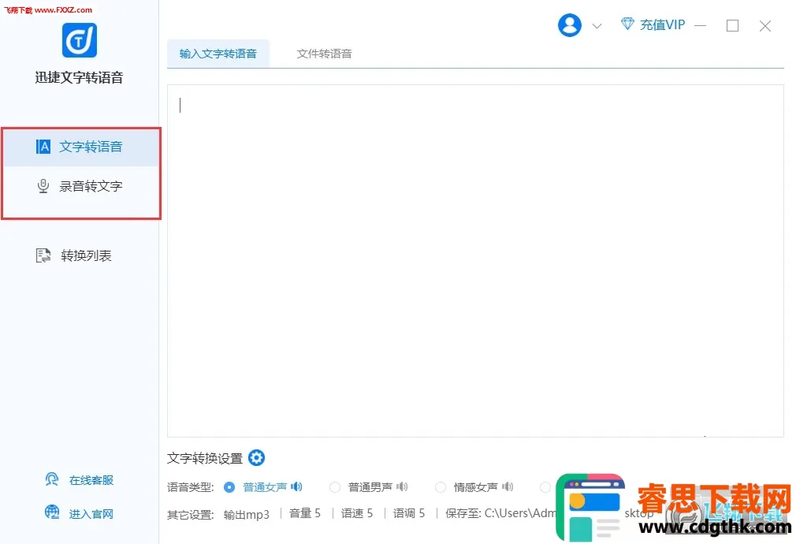The height and width of the screenshot is (544, 796).
Task: Open 在线客服 online support link
Action: pos(91,480)
